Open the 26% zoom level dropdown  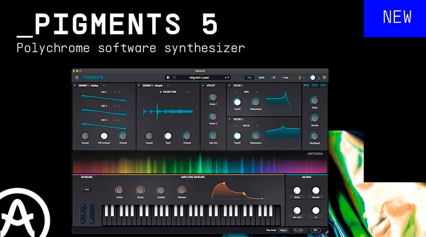(315, 230)
